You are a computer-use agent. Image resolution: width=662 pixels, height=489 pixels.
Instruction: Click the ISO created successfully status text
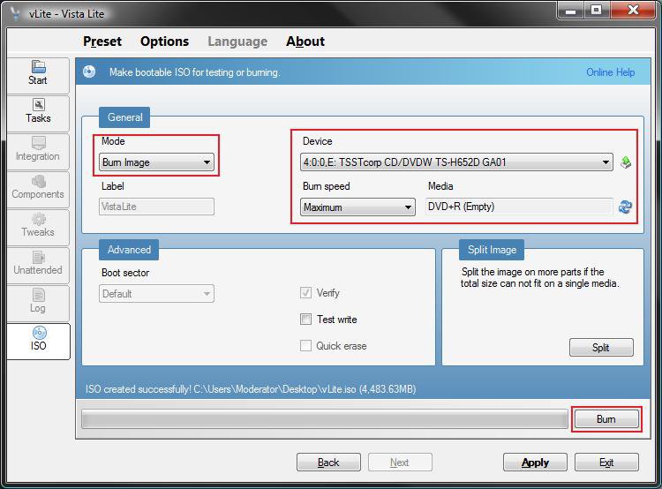point(251,389)
